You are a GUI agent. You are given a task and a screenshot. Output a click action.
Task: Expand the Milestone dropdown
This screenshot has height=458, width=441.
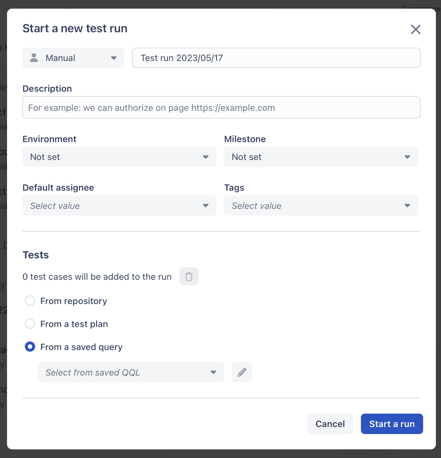coord(321,157)
